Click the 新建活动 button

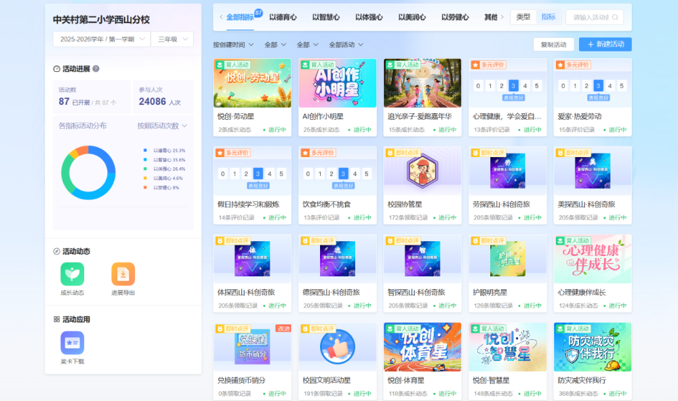[x=605, y=45]
